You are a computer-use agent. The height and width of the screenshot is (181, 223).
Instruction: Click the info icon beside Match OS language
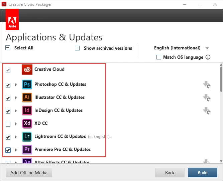[x=208, y=57]
